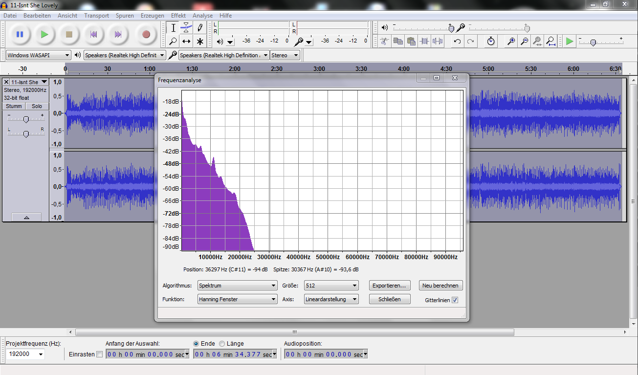Select the Draw pencil tool

pyautogui.click(x=200, y=27)
